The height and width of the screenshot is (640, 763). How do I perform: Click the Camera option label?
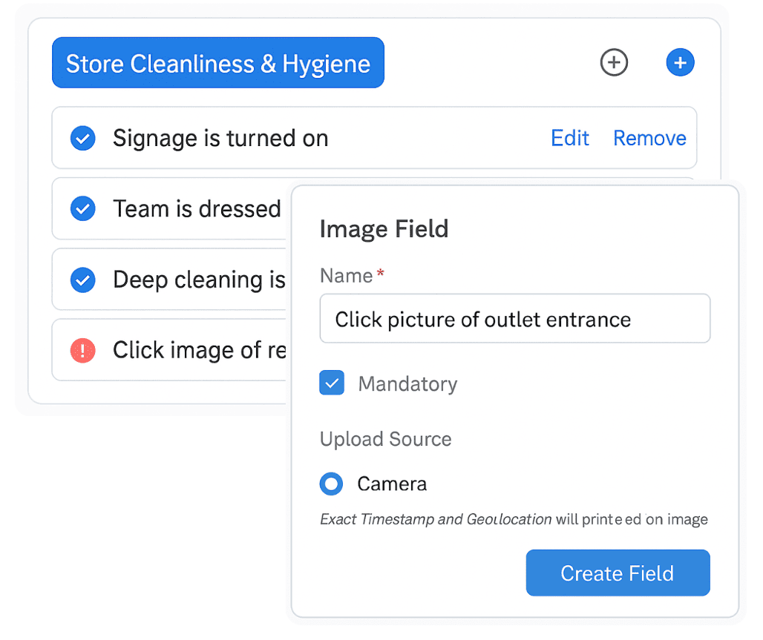pyautogui.click(x=392, y=484)
